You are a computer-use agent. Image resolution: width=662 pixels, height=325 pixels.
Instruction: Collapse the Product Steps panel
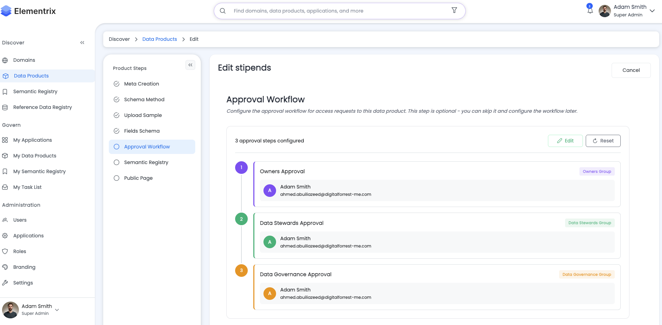pyautogui.click(x=190, y=65)
